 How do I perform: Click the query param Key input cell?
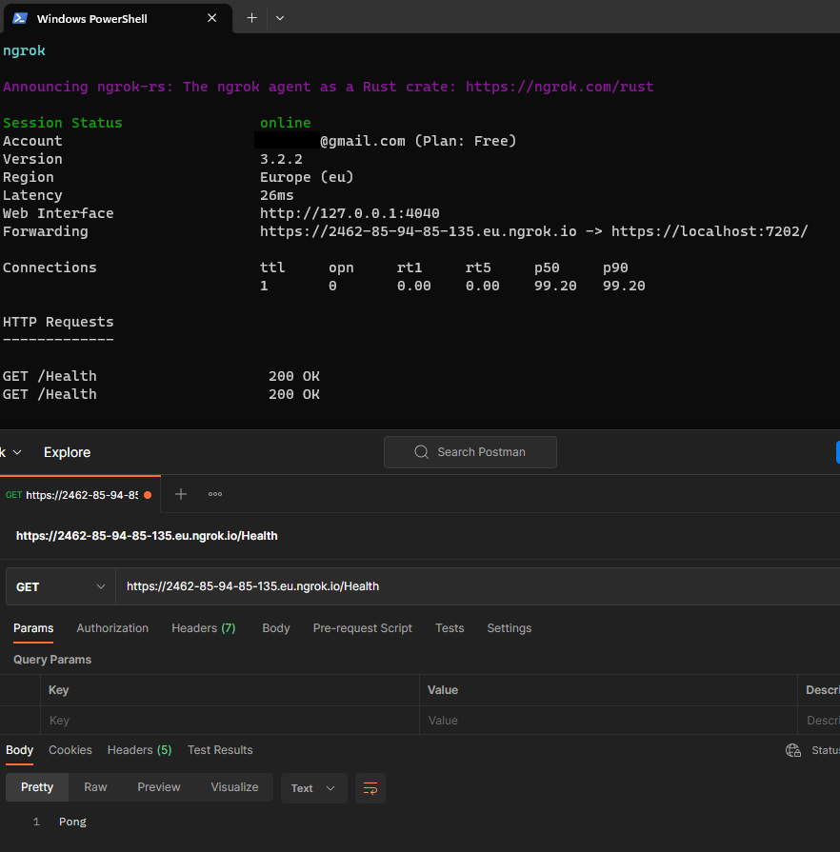pyautogui.click(x=230, y=721)
